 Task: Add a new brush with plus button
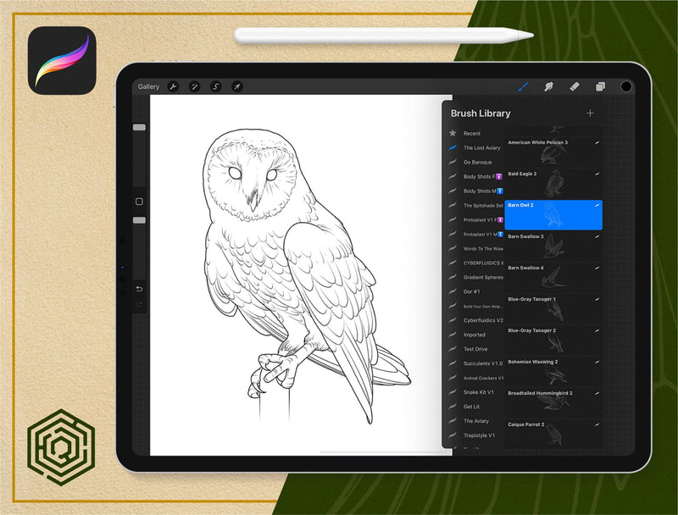click(590, 114)
